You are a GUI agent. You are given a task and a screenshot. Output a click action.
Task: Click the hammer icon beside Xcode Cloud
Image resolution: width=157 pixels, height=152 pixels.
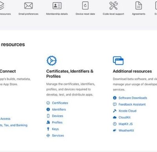tap(115, 111)
